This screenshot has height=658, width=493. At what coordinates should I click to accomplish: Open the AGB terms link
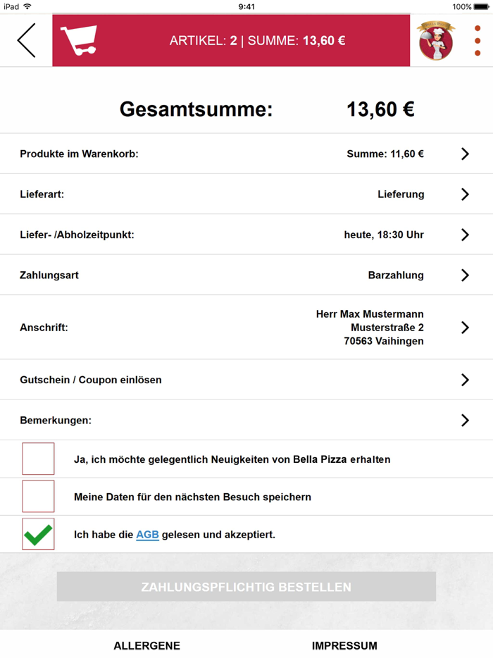pos(147,535)
